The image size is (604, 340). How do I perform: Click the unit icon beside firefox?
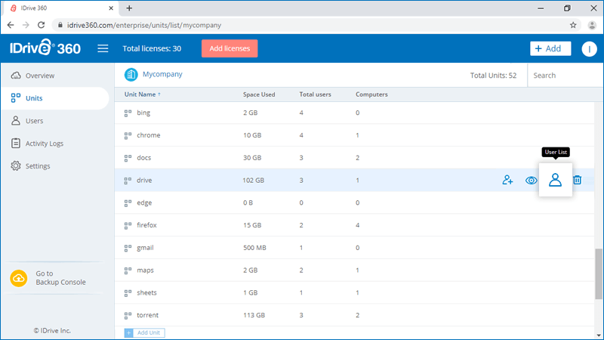[128, 225]
